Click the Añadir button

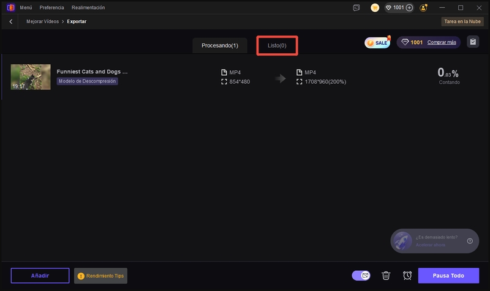coord(40,276)
